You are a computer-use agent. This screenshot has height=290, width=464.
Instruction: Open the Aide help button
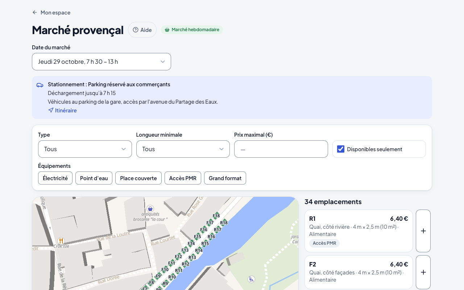(x=142, y=30)
